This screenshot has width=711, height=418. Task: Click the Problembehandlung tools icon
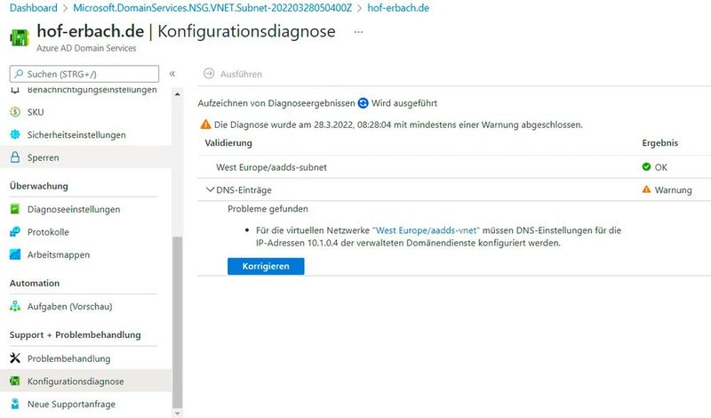click(x=15, y=358)
